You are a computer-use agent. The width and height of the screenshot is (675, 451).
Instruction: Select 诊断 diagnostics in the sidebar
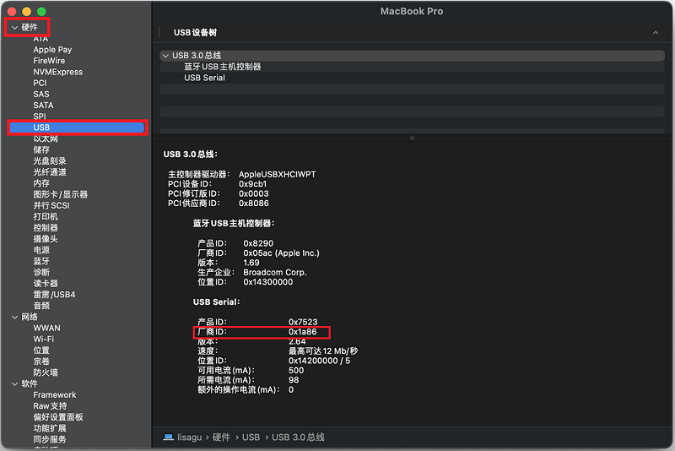(x=41, y=272)
